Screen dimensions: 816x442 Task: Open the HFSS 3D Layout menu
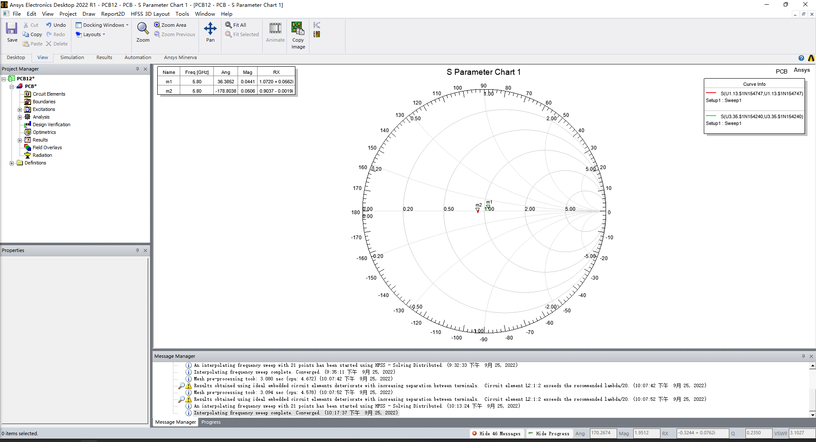tap(150, 14)
